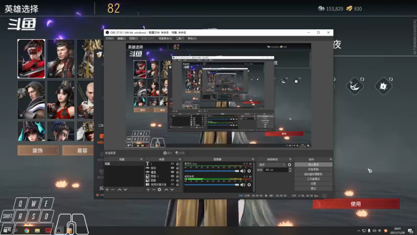Expand hidden system tray icons chevron

pyautogui.click(x=359, y=231)
